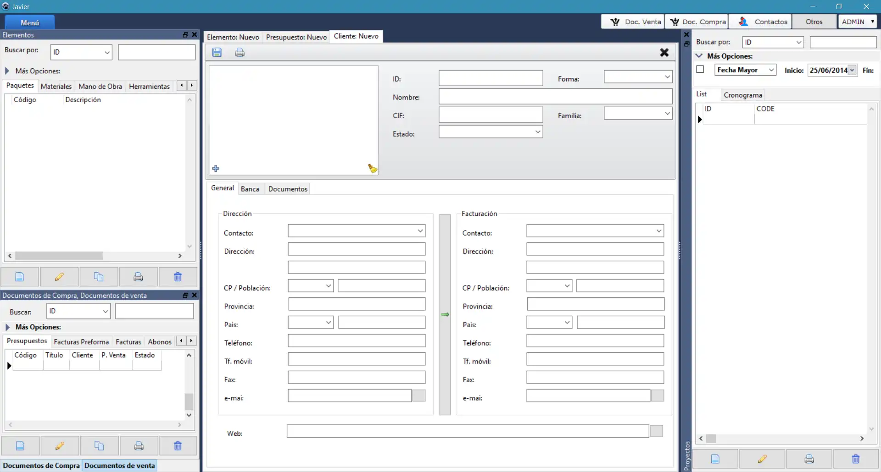Create new document in Documentos panel
This screenshot has width=881, height=472.
click(x=20, y=445)
